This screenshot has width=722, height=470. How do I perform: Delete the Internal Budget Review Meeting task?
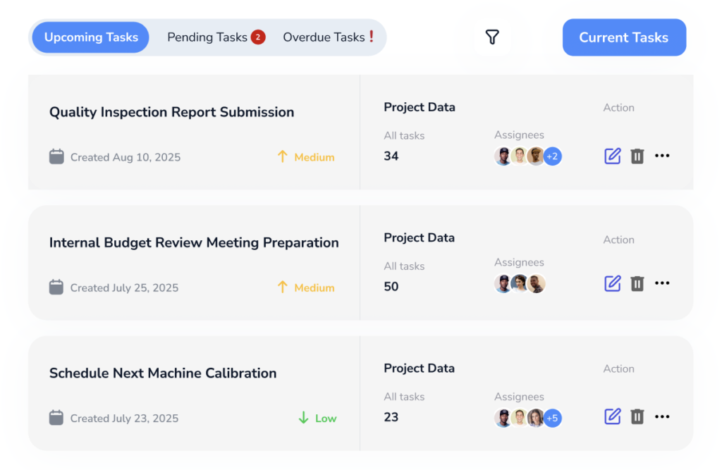[x=637, y=283]
